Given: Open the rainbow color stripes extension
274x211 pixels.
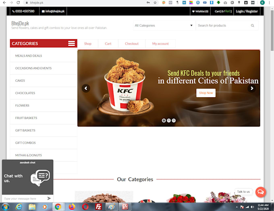Looking at the screenshot, I should 191,3.
